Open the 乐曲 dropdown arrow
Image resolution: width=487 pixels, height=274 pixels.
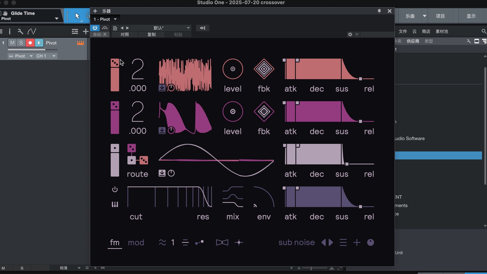click(424, 16)
